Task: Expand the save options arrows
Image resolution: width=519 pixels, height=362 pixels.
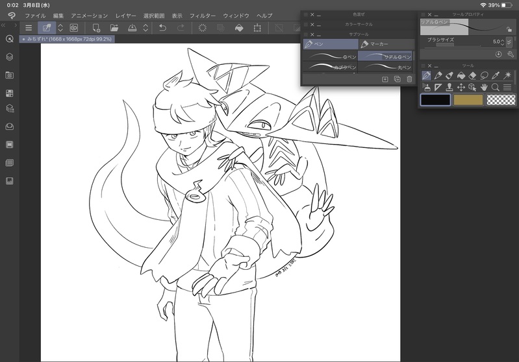Action: pyautogui.click(x=146, y=28)
